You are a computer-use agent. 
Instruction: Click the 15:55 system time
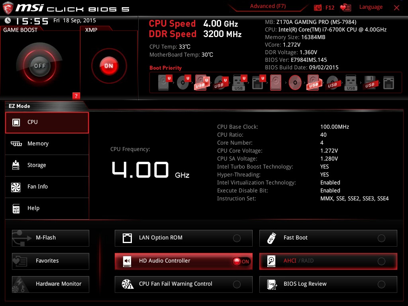(x=32, y=21)
